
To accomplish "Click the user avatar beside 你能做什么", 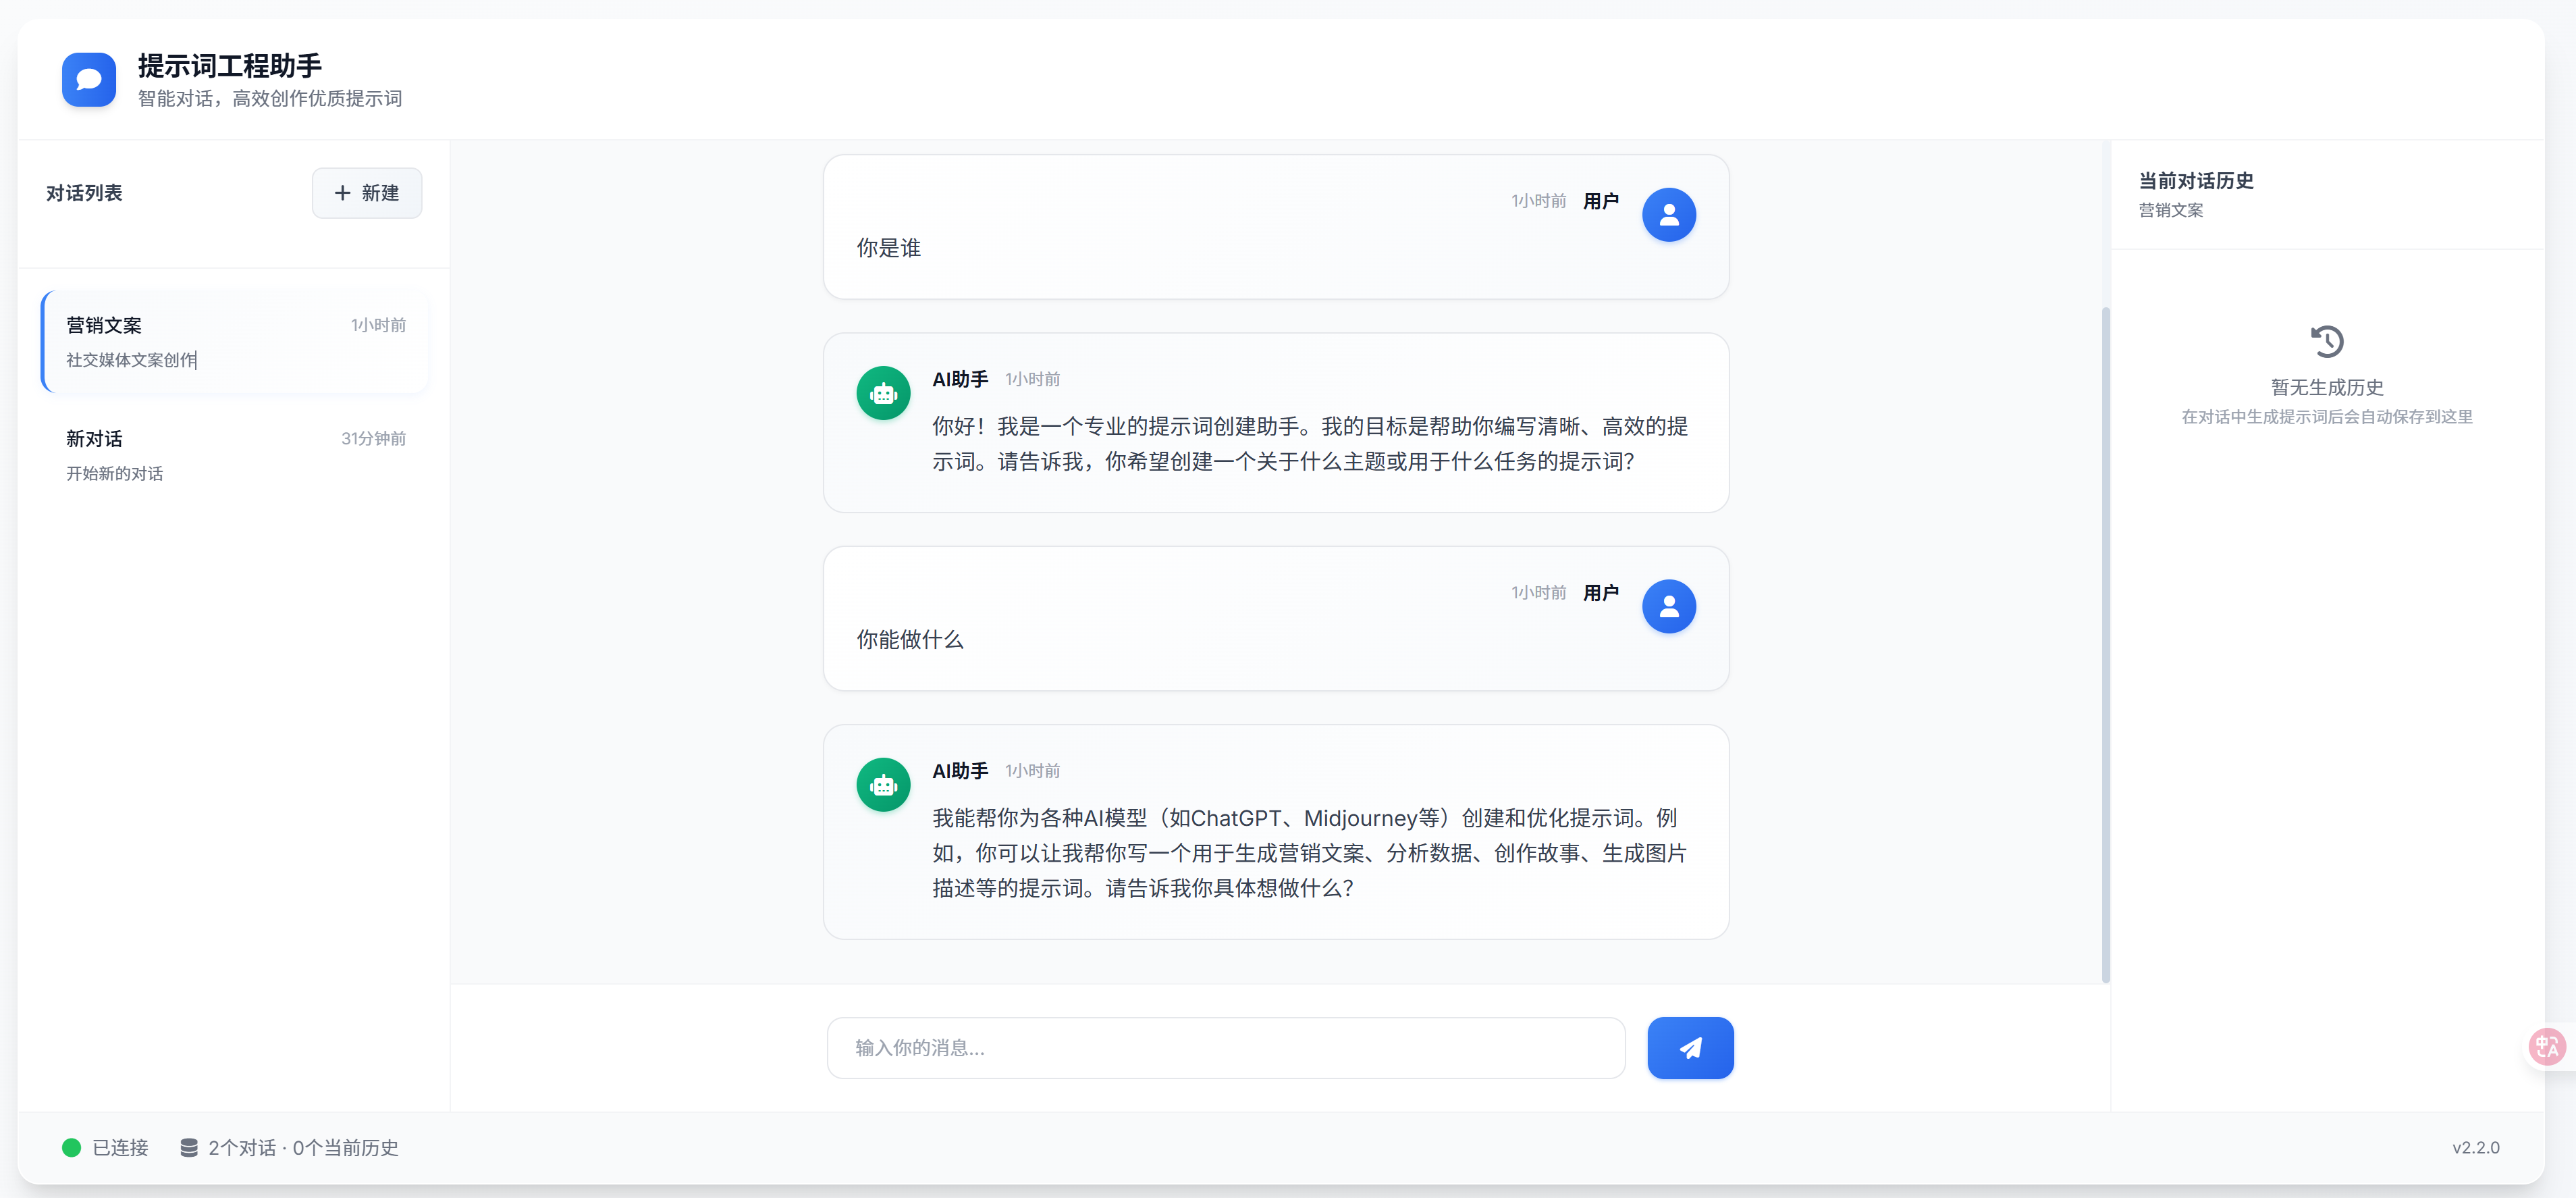I will tap(1668, 607).
